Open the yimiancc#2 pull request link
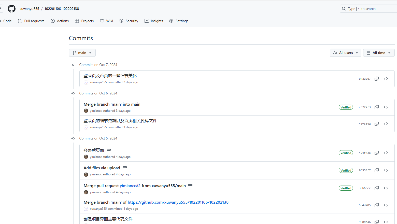The width and height of the screenshot is (397, 224). 130,186
